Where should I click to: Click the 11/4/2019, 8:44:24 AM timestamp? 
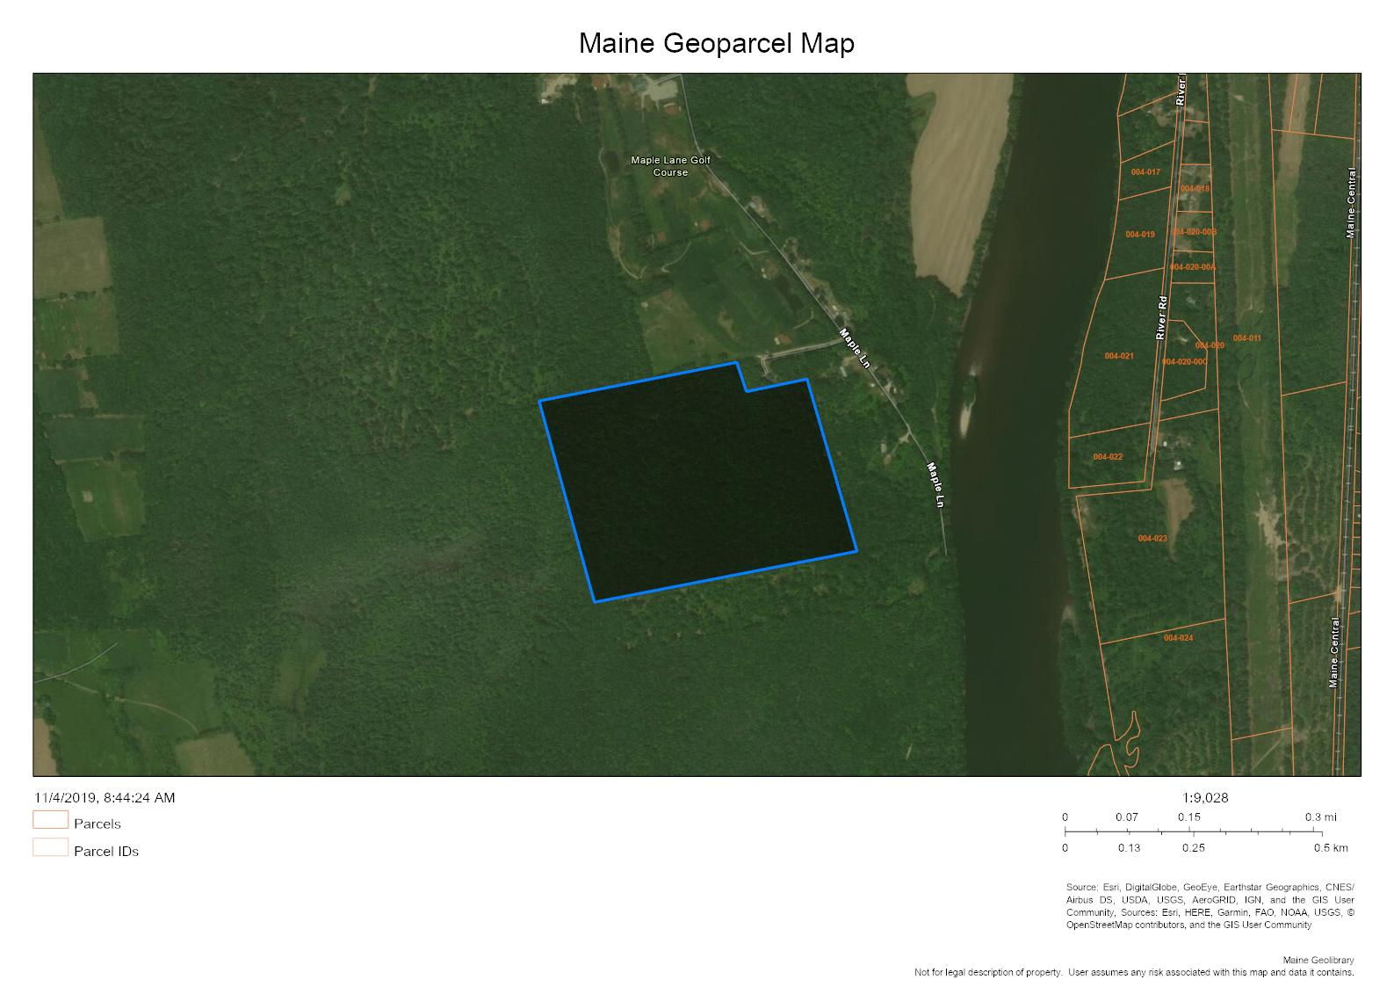[x=105, y=798]
